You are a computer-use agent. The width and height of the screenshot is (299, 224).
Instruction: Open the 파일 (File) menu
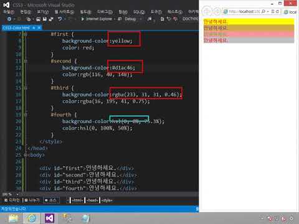pyautogui.click(x=9, y=12)
